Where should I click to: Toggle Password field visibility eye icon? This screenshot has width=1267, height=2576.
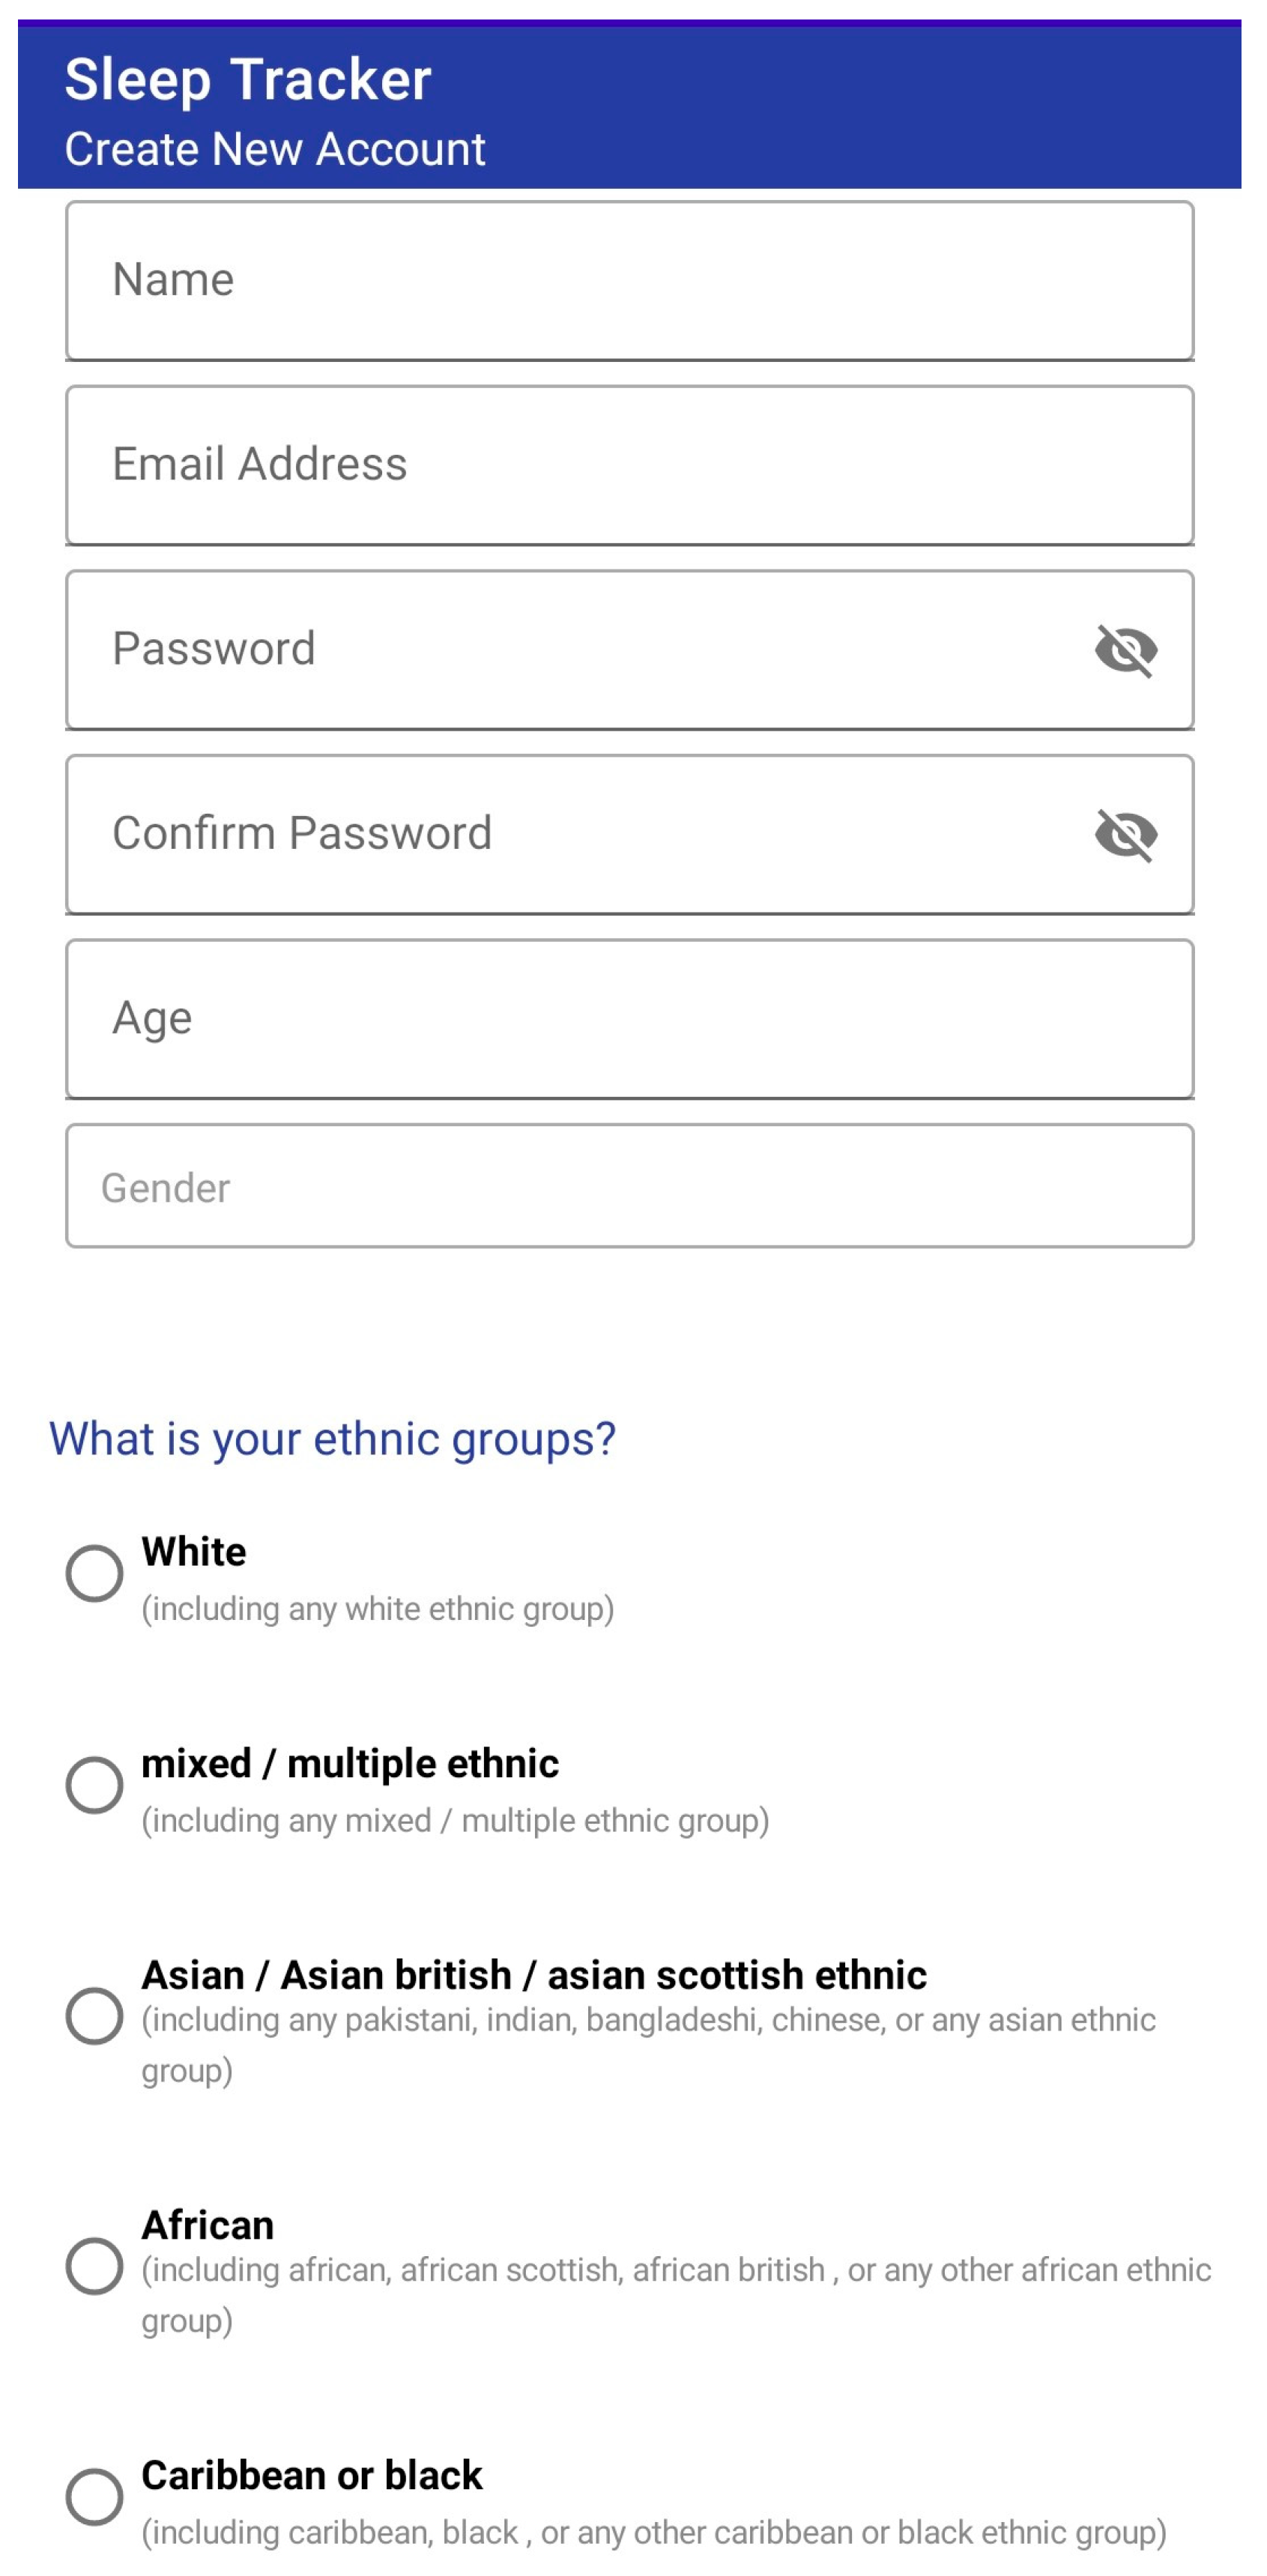1125,650
